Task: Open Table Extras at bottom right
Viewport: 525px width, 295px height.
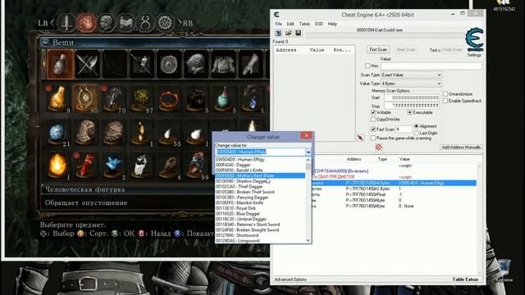Action: click(x=465, y=279)
